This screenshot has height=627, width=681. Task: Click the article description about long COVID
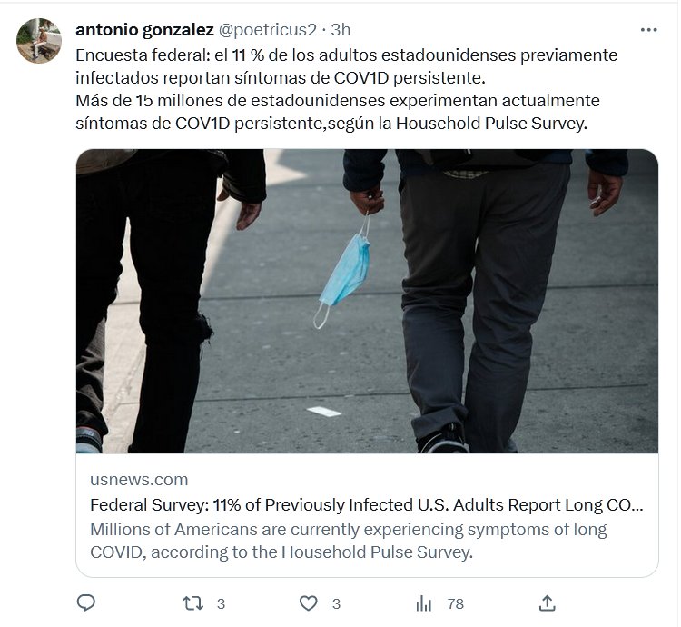coord(349,540)
